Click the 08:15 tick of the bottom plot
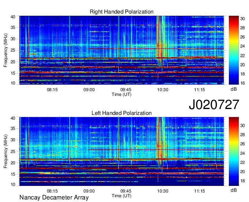The width and height of the screenshot is (249, 202). [x=52, y=191]
